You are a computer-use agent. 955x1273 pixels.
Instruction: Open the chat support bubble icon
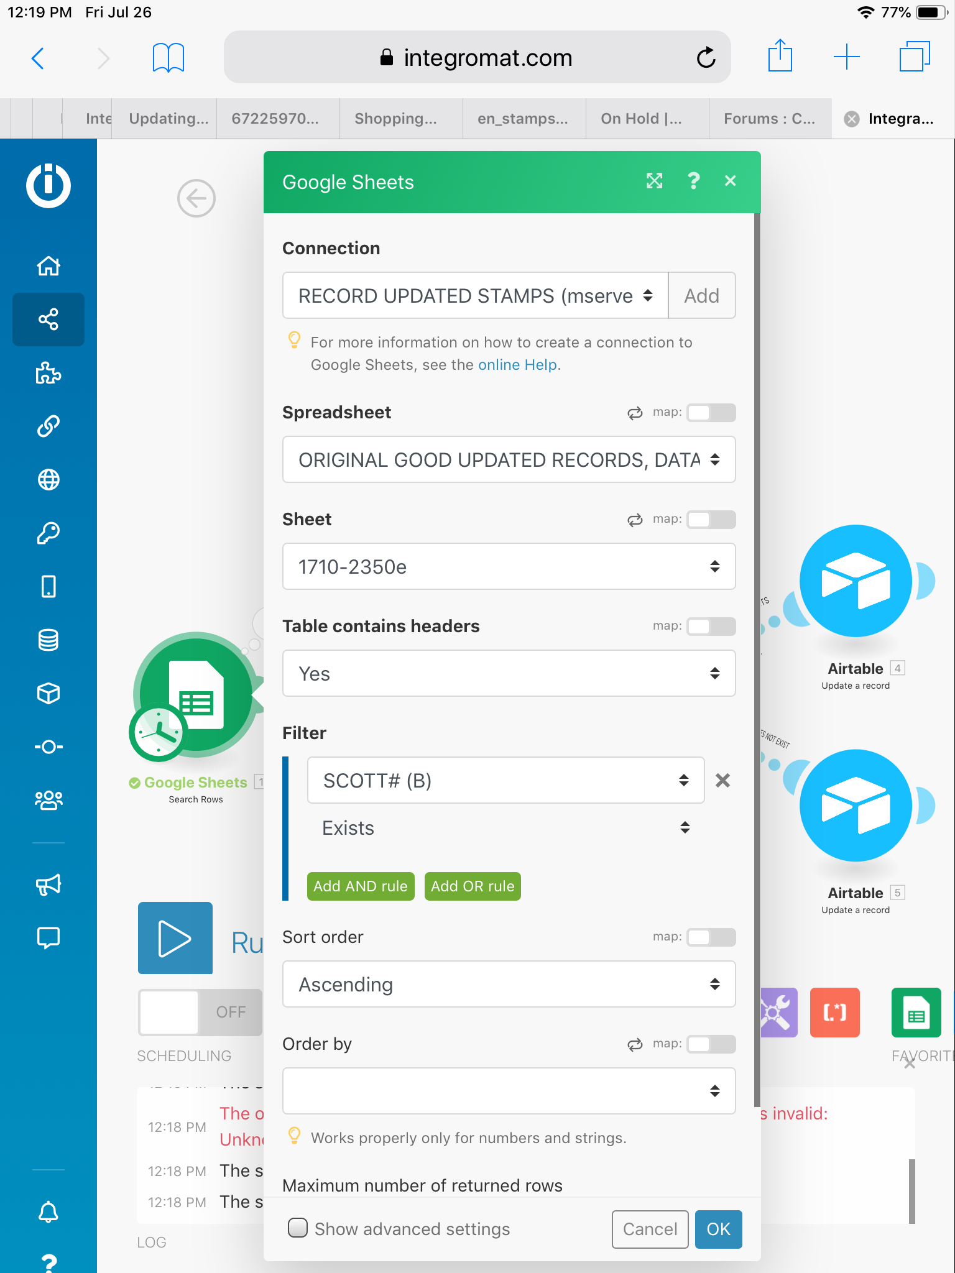pos(48,937)
